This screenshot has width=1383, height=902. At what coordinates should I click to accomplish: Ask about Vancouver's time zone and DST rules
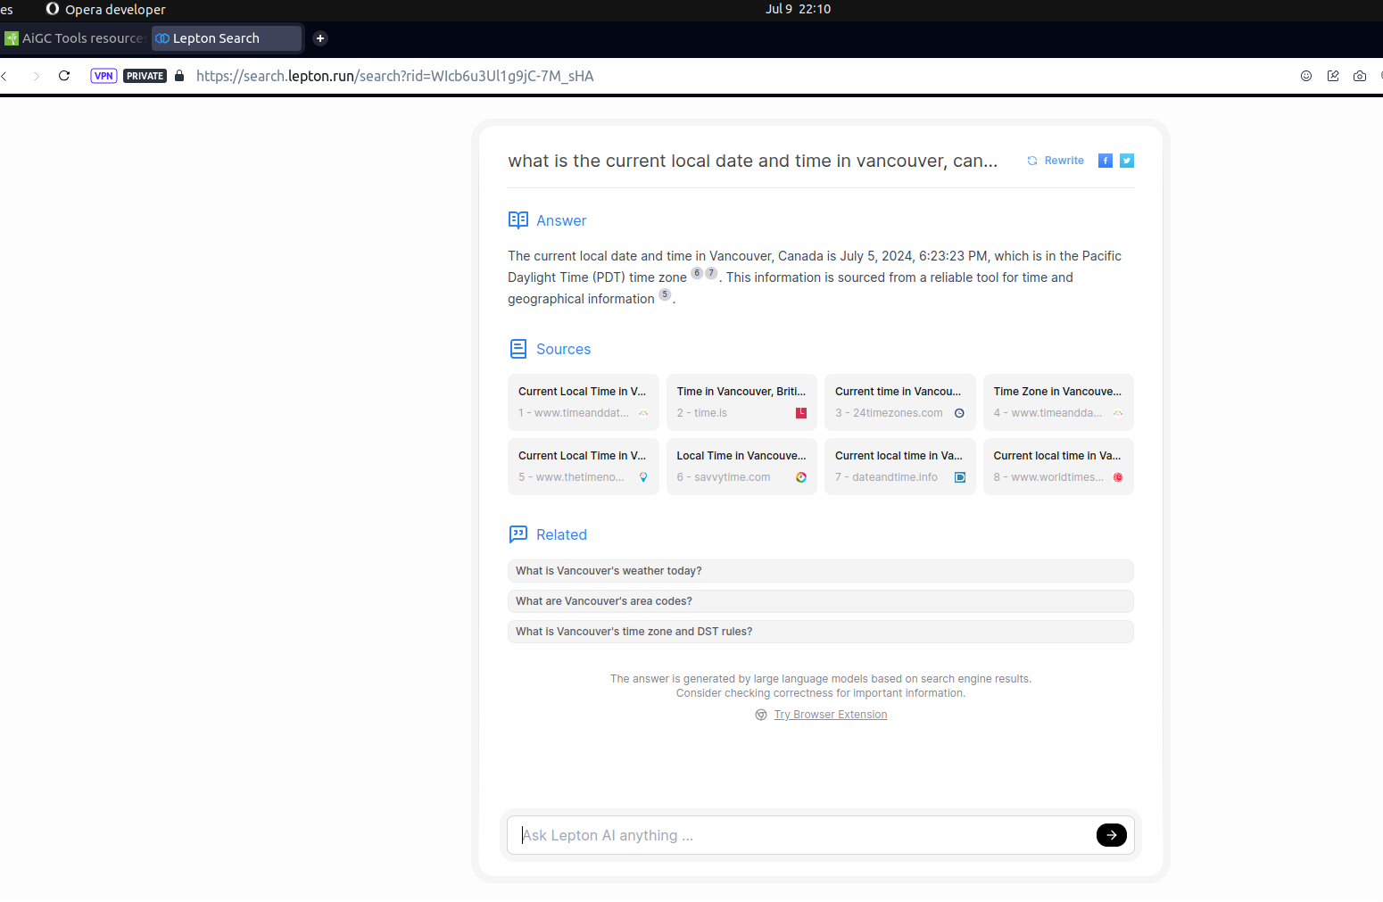[821, 632]
